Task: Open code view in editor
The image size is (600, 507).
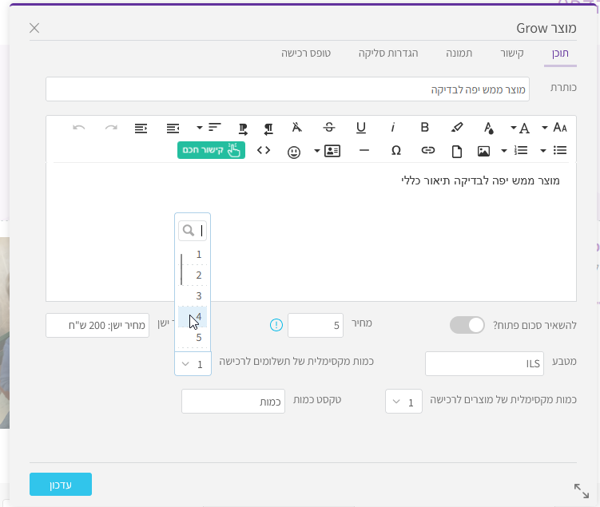Action: (x=263, y=150)
